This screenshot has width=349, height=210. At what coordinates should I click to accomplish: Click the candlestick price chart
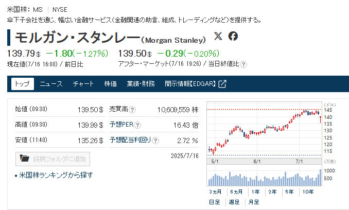pos(264,130)
